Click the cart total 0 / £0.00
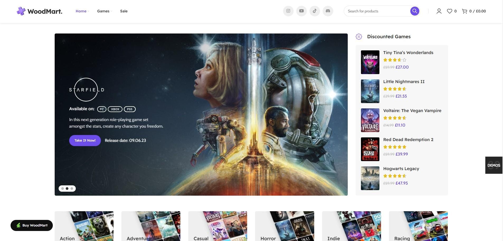This screenshot has height=241, width=503. (x=477, y=11)
